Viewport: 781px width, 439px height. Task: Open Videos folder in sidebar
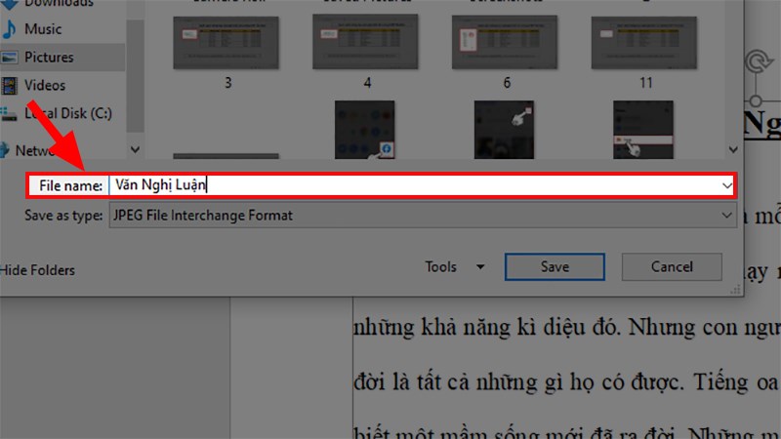45,85
